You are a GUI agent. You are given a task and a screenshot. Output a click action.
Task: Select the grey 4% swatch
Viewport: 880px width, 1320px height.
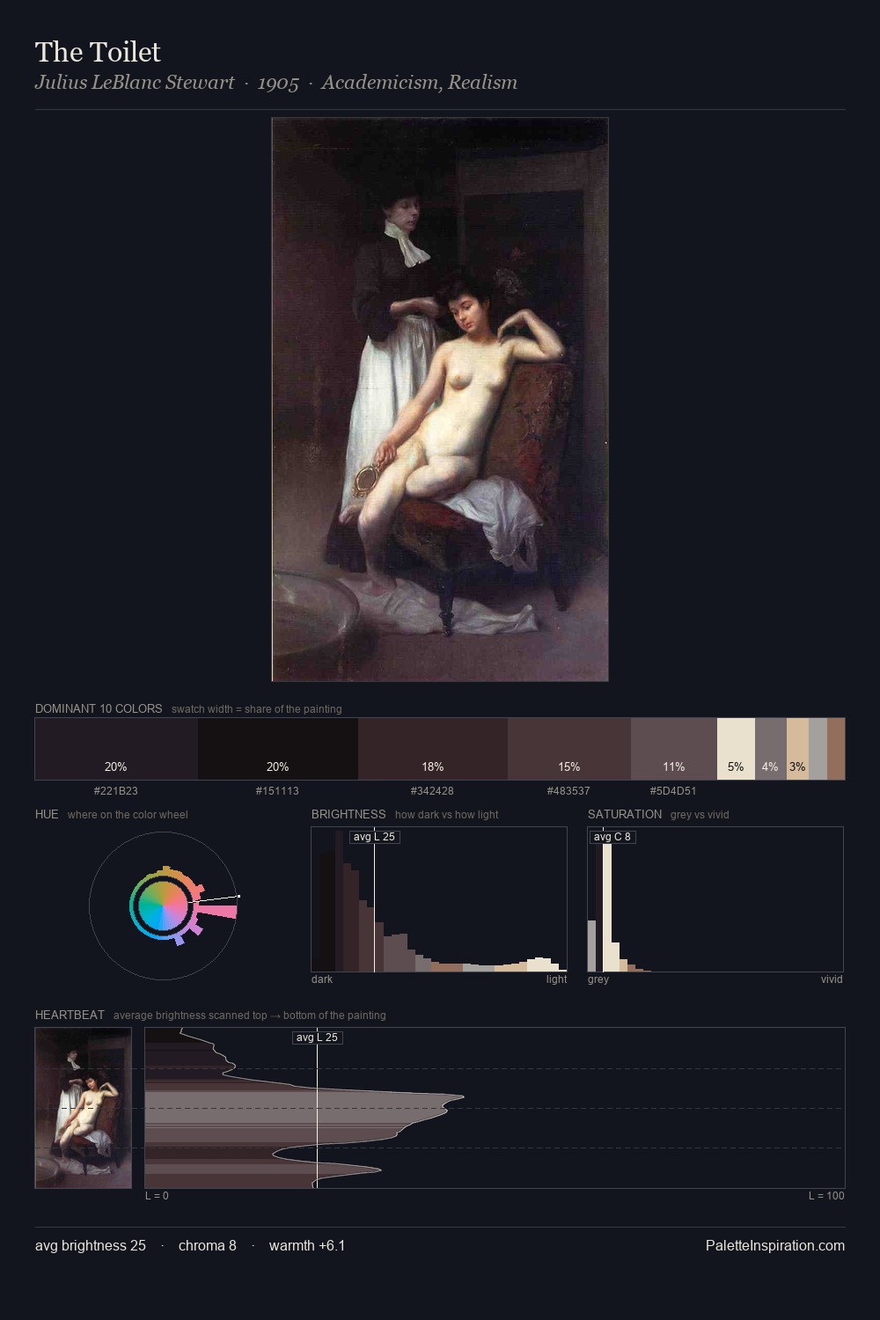pyautogui.click(x=770, y=749)
